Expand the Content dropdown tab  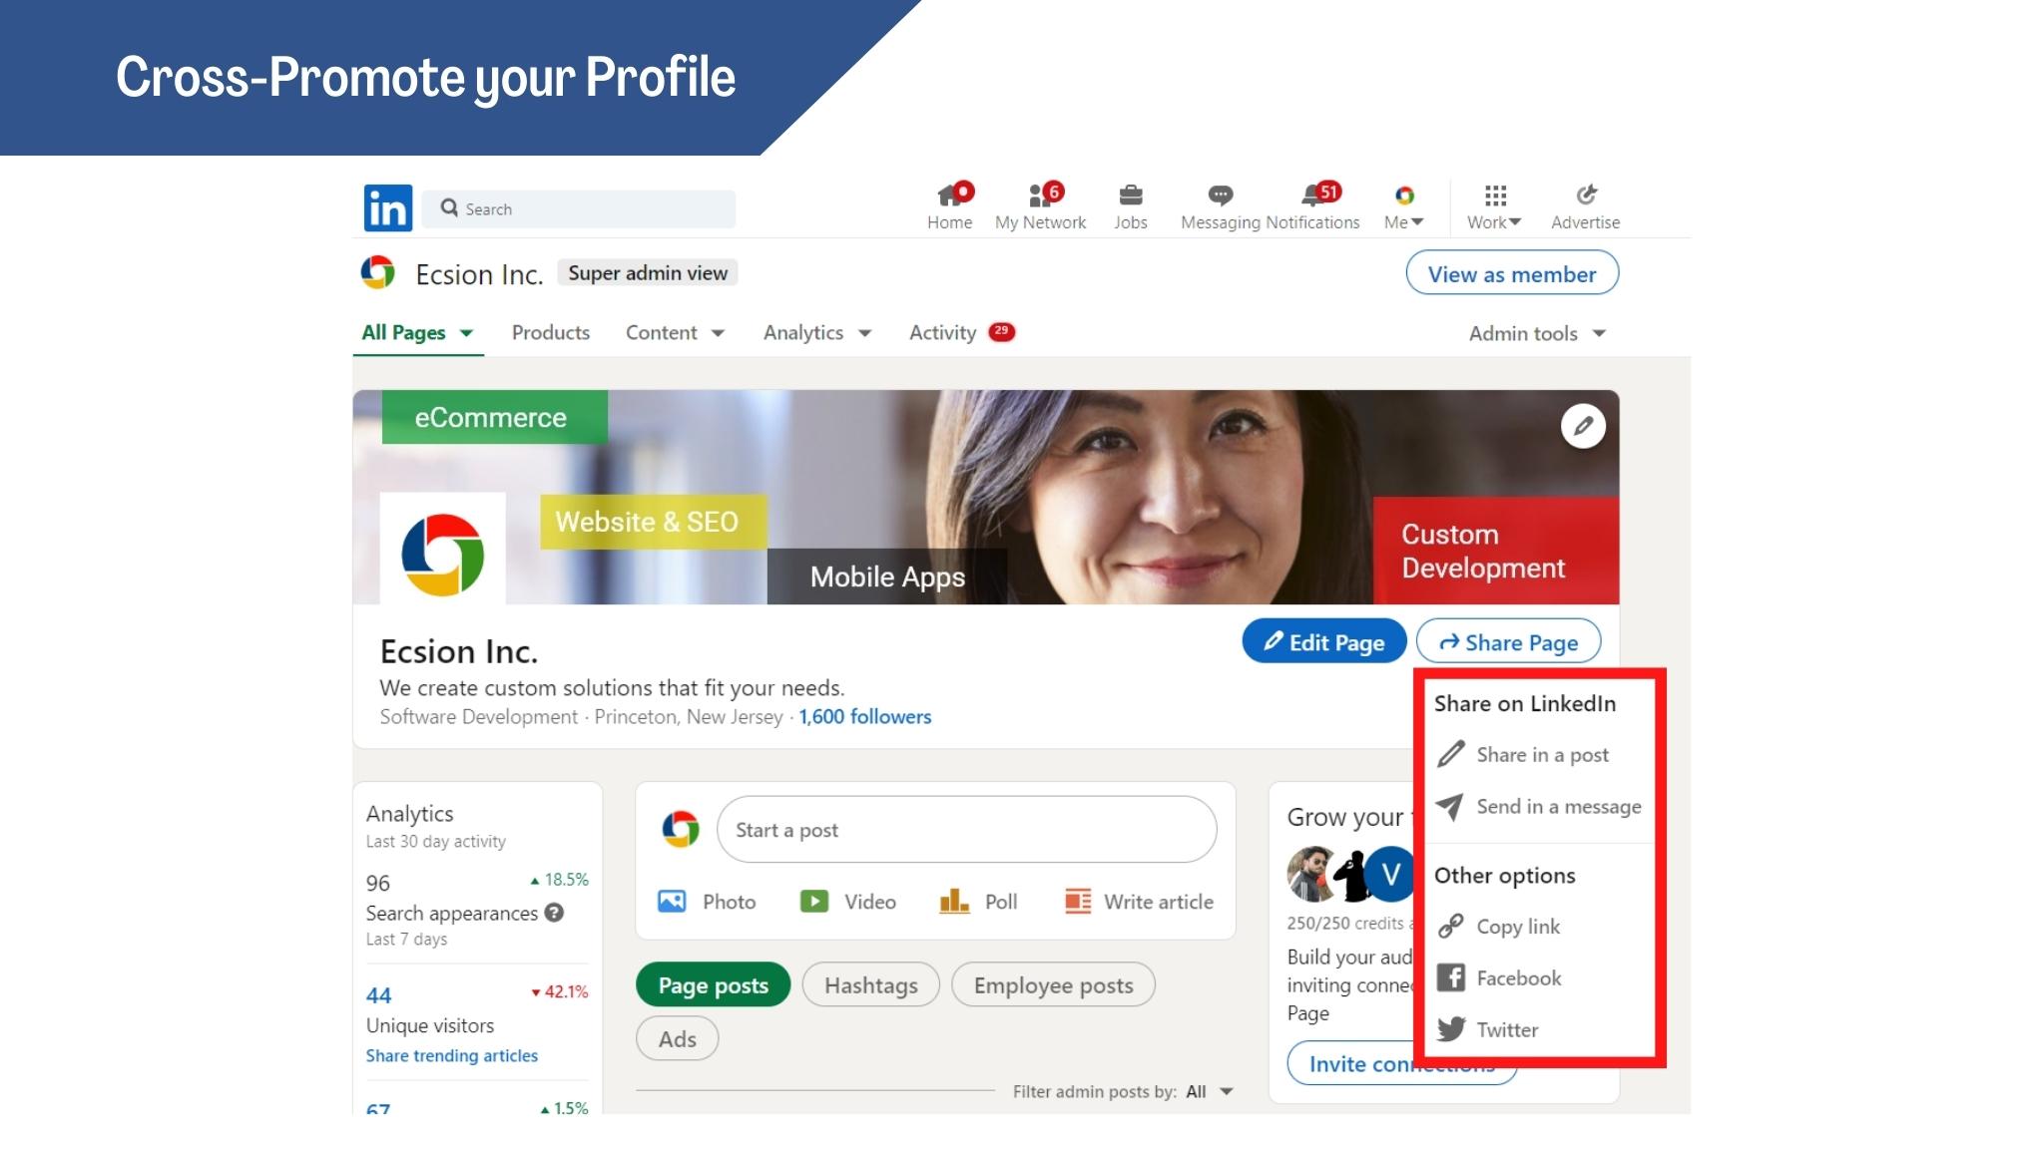[675, 333]
